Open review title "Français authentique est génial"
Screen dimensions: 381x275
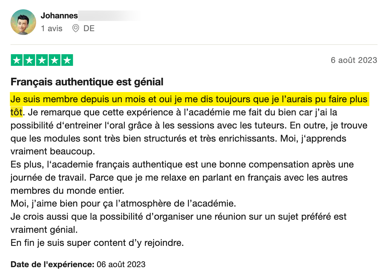click(x=87, y=82)
